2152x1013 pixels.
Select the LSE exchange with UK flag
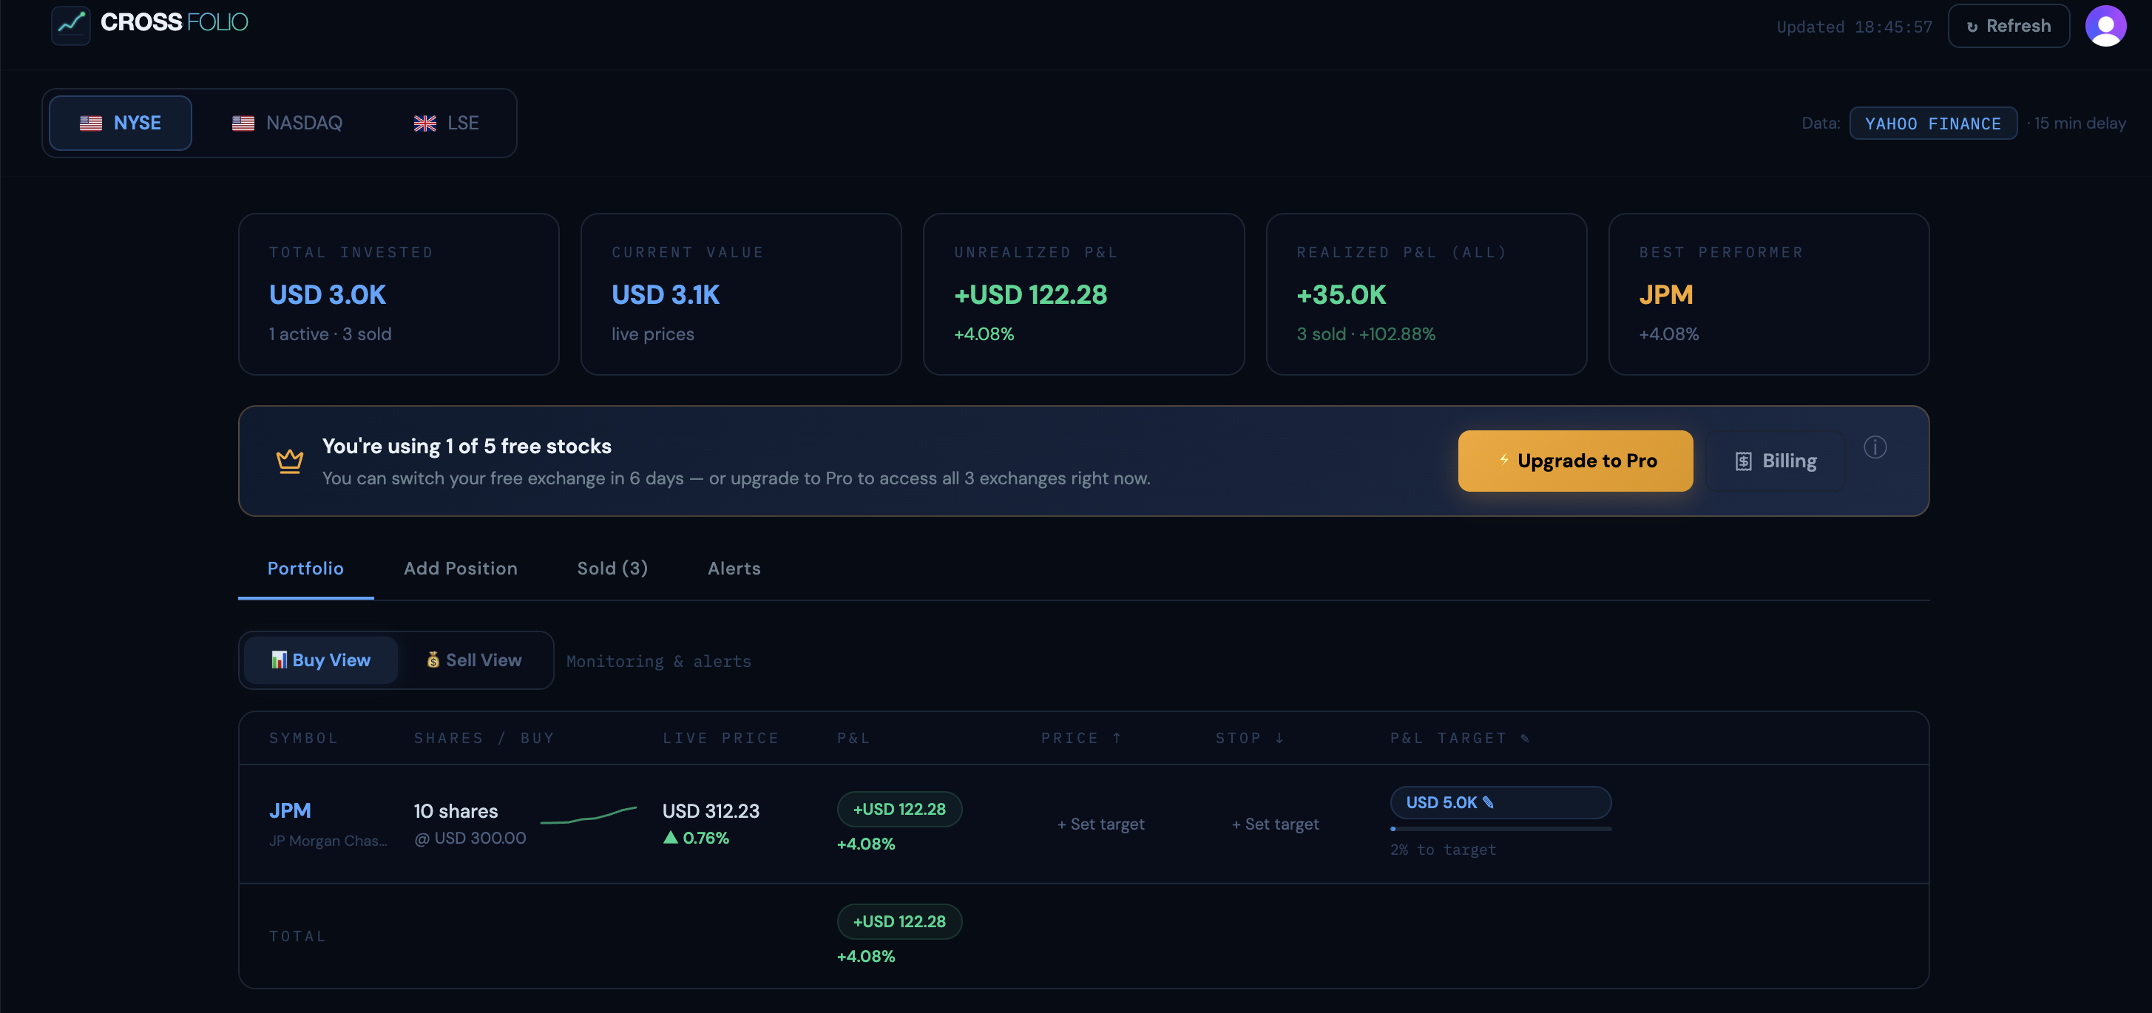pos(446,123)
